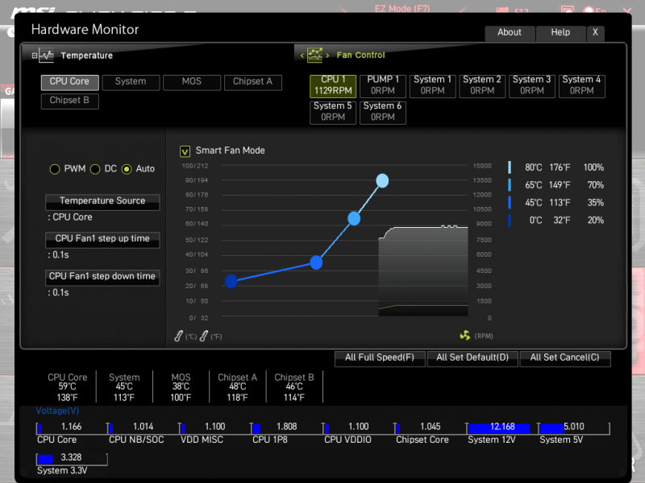
Task: Click the Fahrenheit thermometer icon
Action: (x=204, y=336)
